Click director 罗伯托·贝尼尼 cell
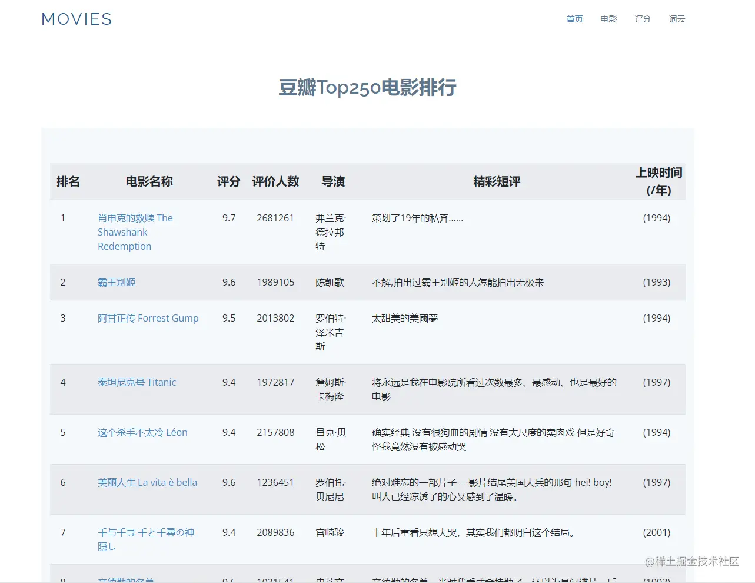Screen dimensions: 755x583 tap(331, 489)
